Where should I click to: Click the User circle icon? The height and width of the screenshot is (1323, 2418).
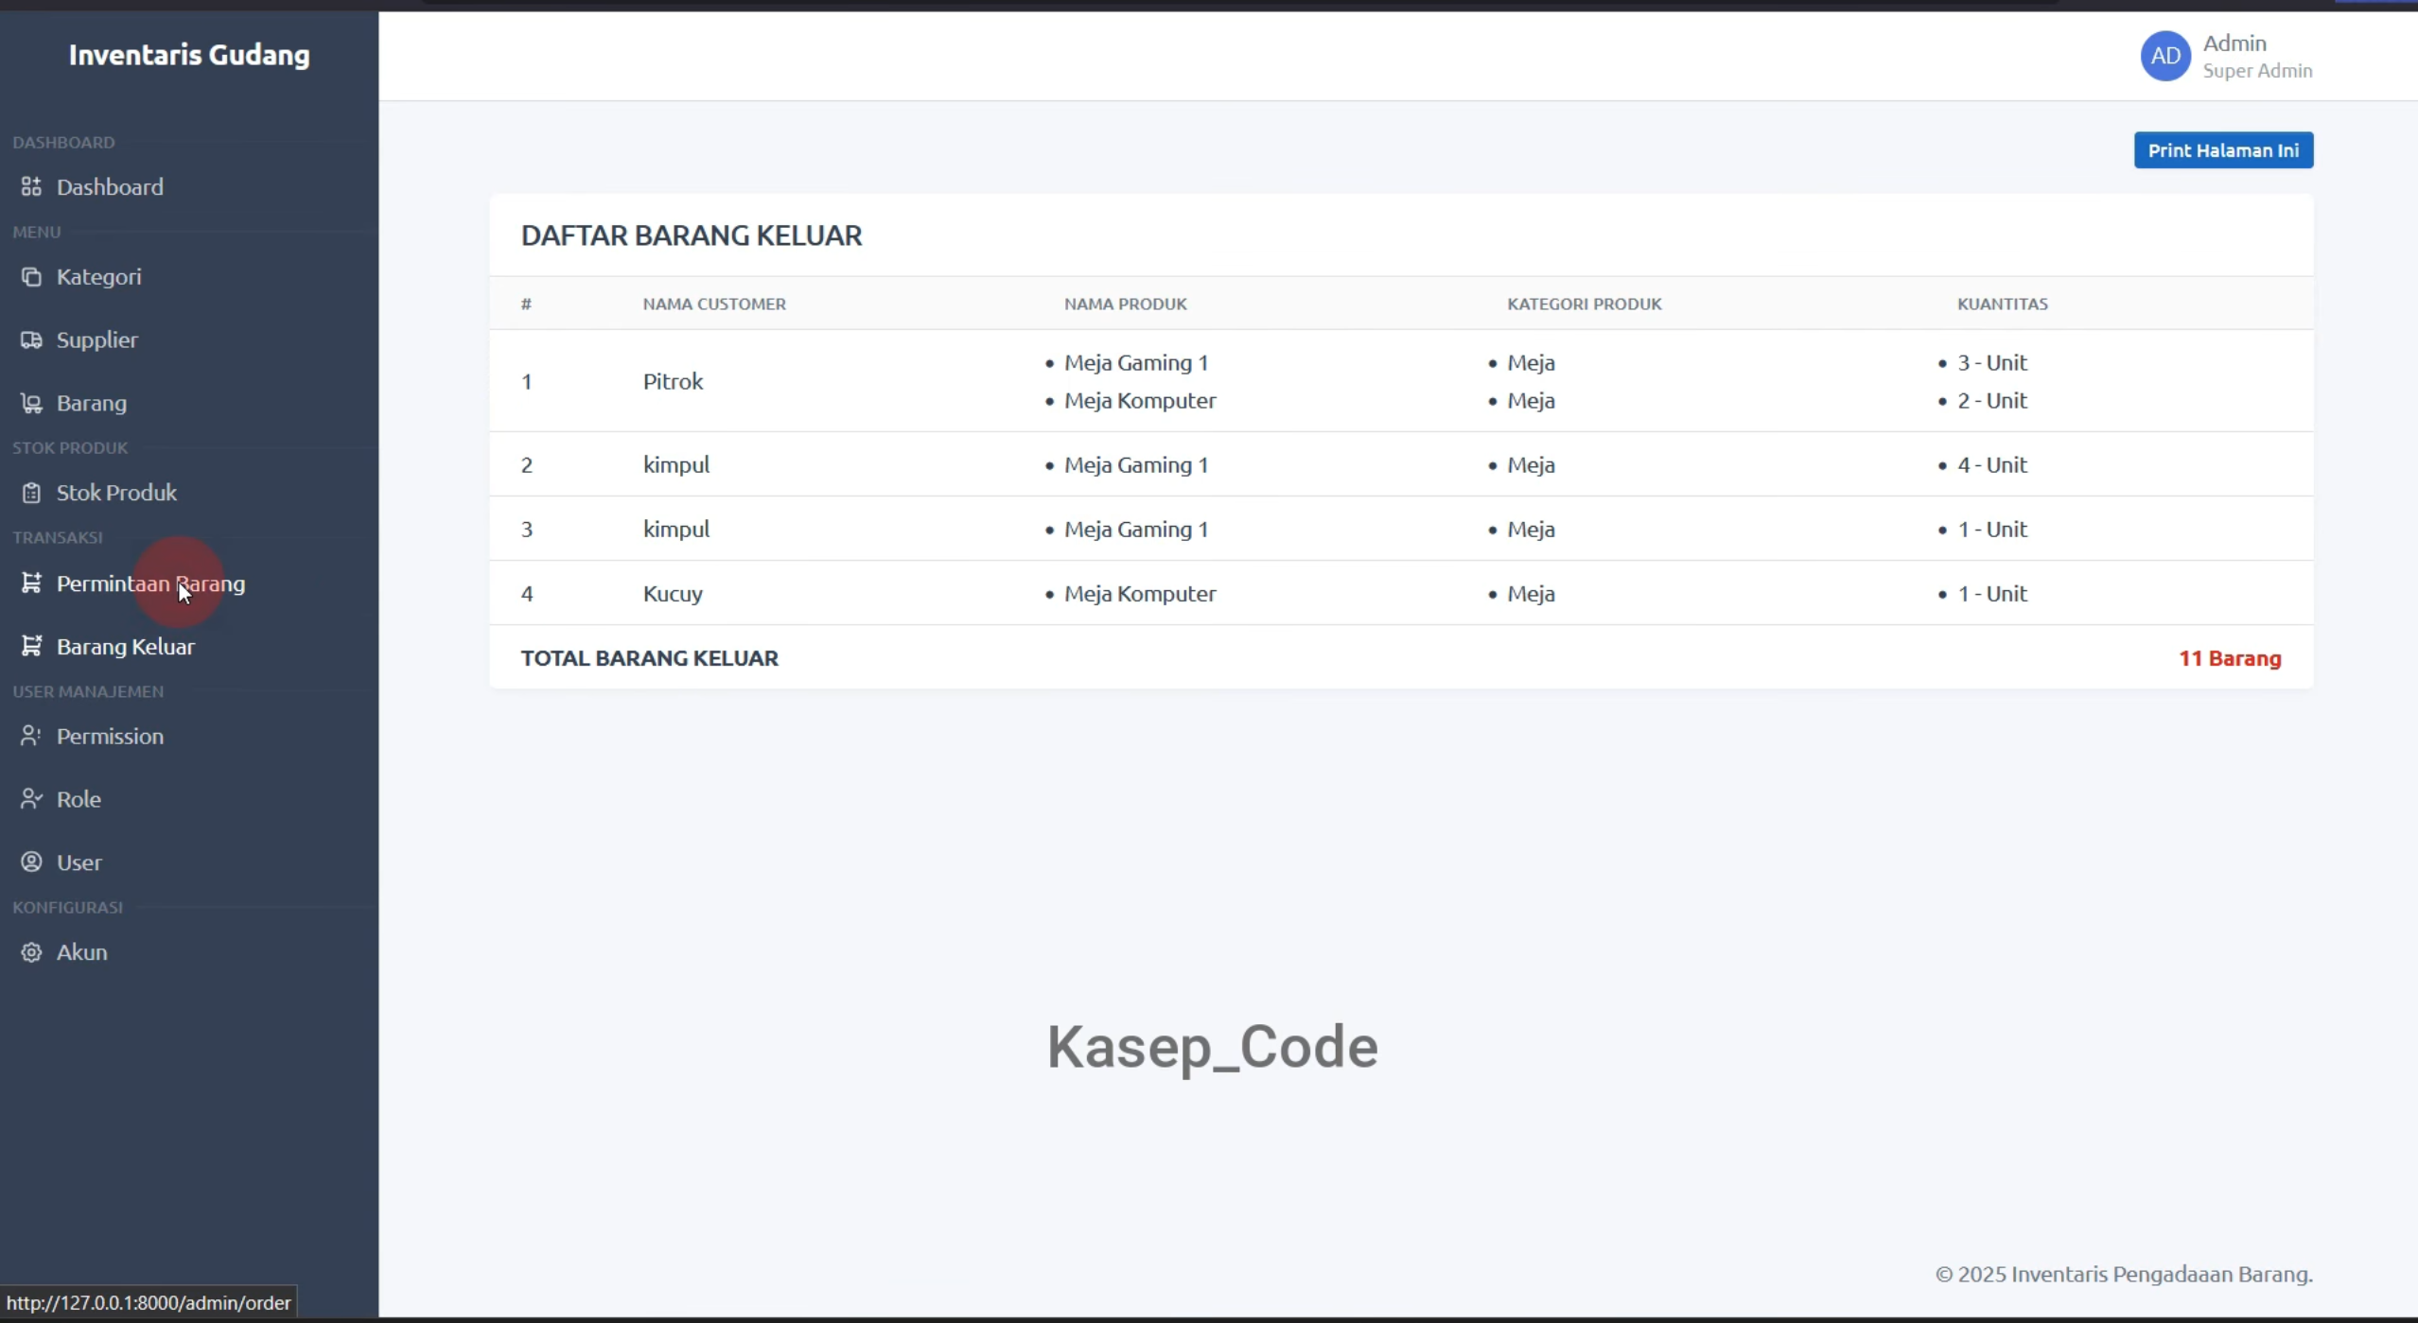(31, 862)
